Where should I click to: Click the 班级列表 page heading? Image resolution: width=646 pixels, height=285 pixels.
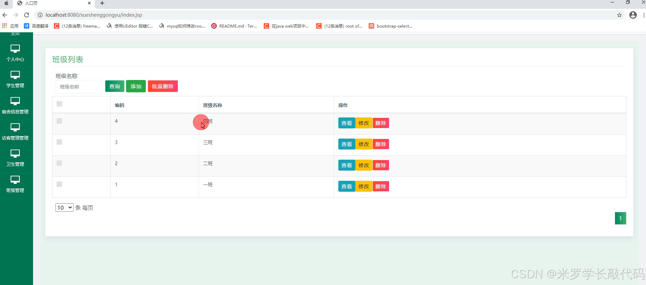point(68,59)
